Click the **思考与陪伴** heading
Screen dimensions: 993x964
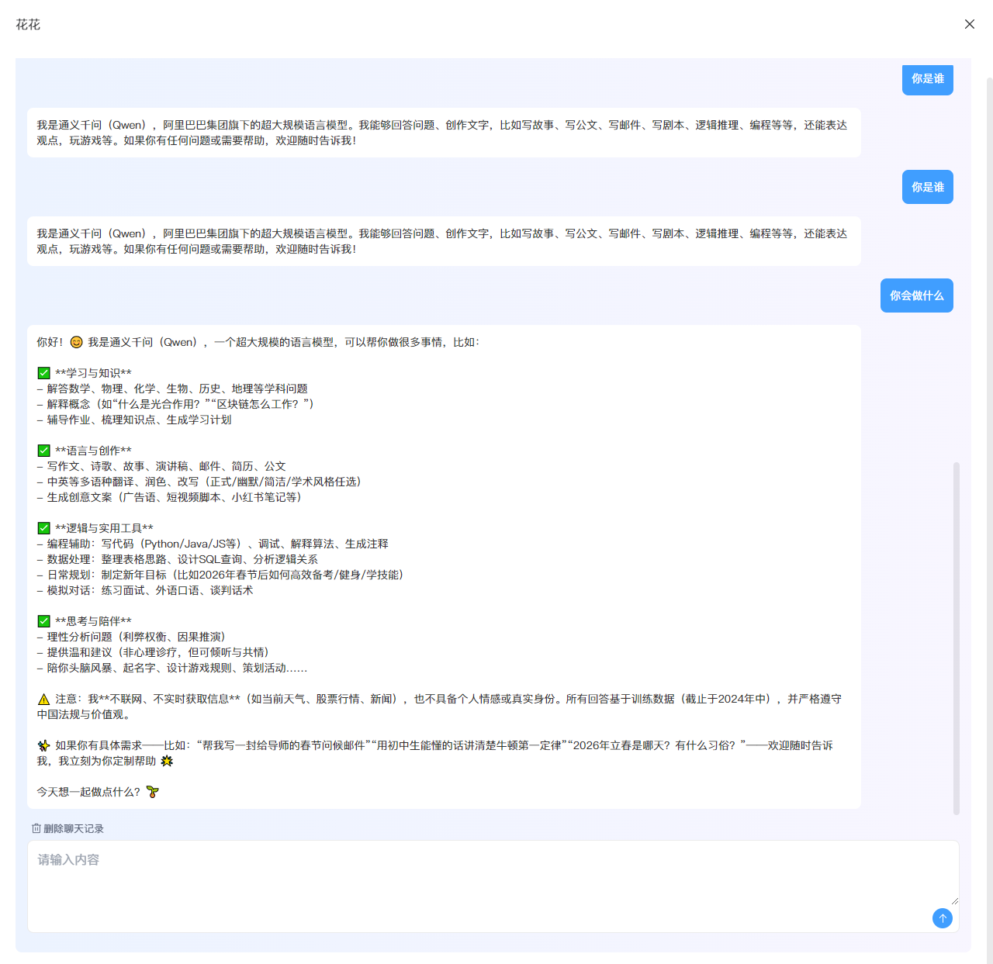pyautogui.click(x=93, y=621)
